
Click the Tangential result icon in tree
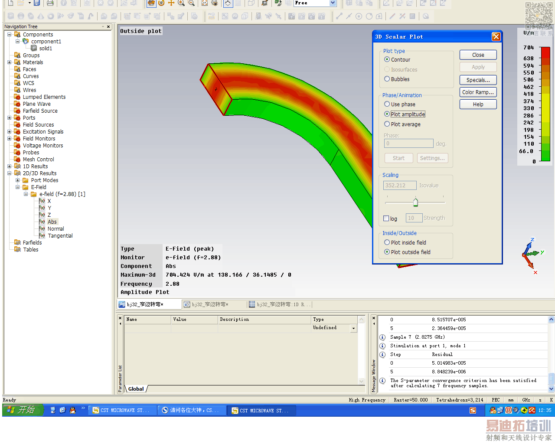[x=42, y=235]
